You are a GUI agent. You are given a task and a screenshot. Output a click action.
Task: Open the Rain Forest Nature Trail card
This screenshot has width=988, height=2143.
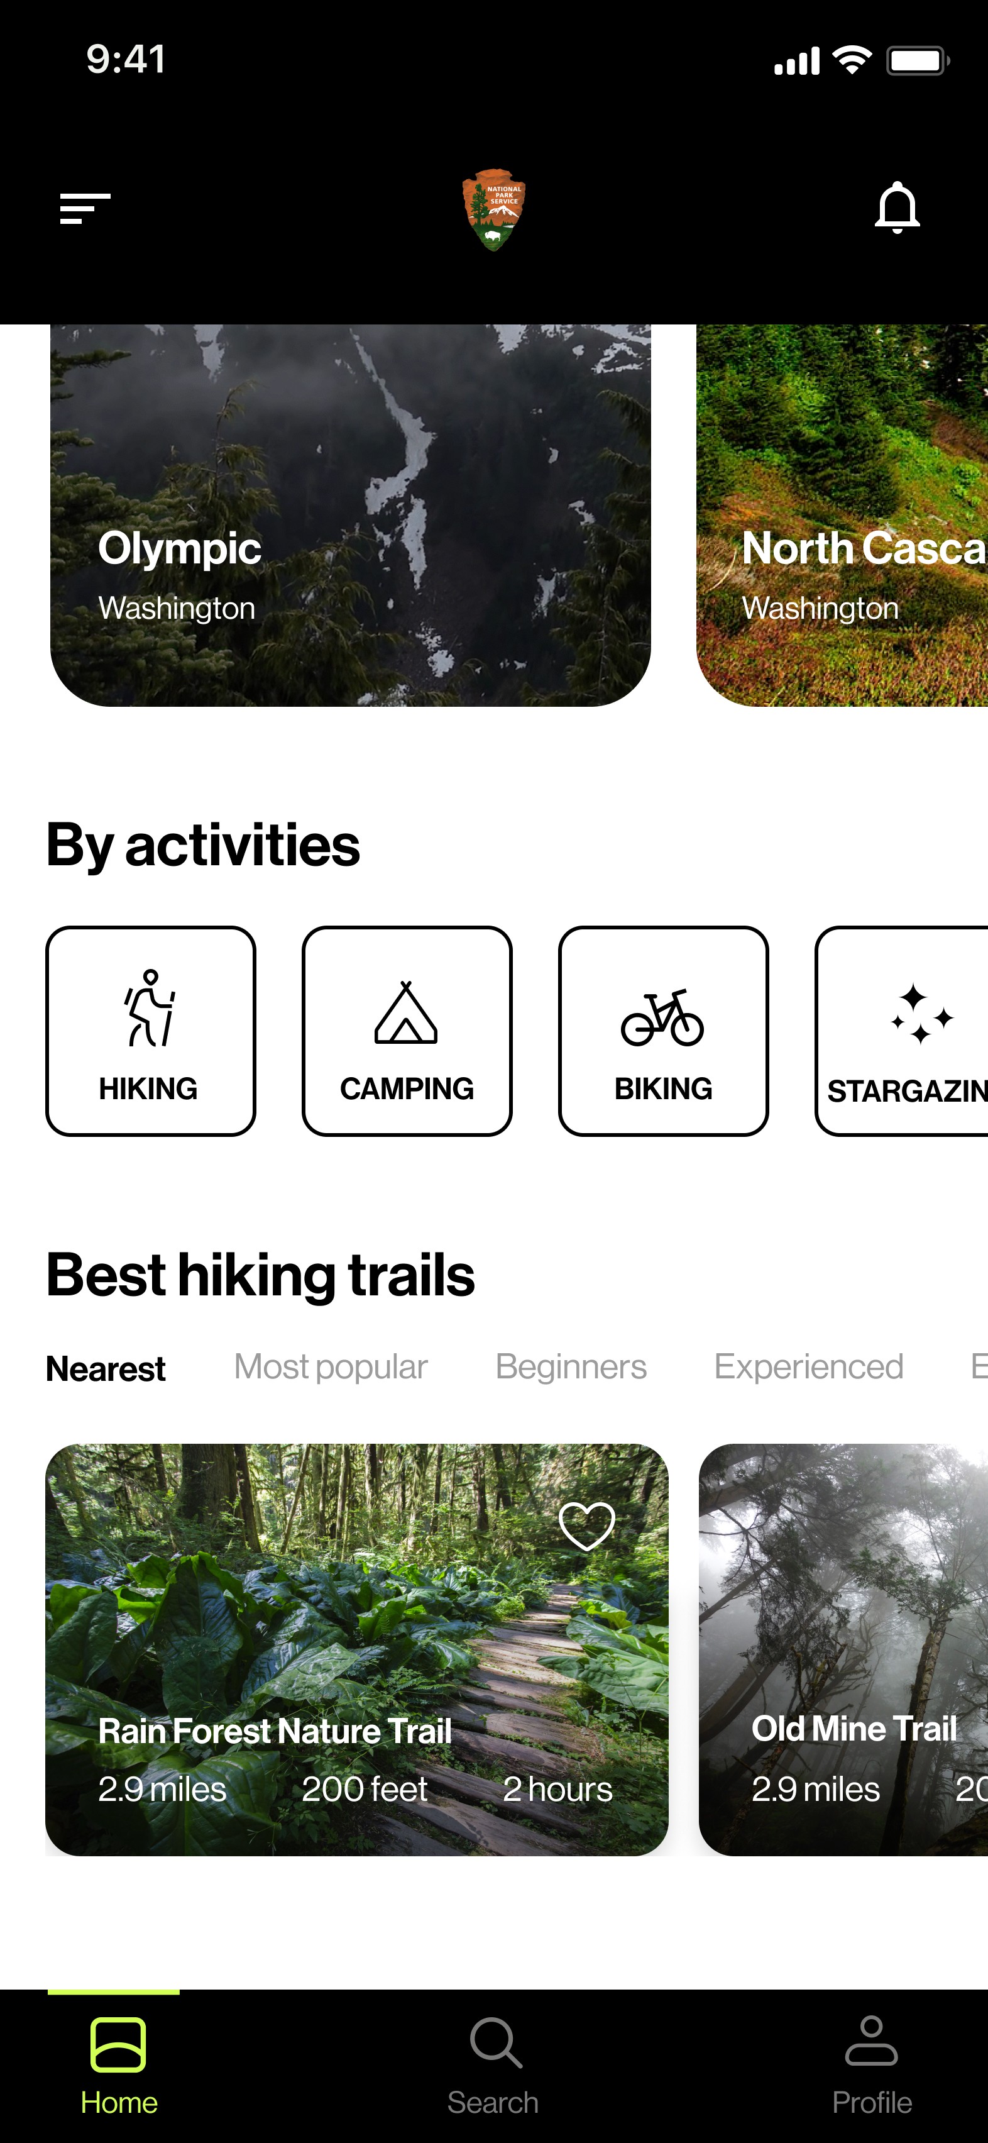pos(357,1649)
